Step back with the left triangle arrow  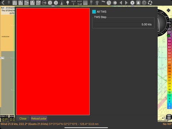121,3
